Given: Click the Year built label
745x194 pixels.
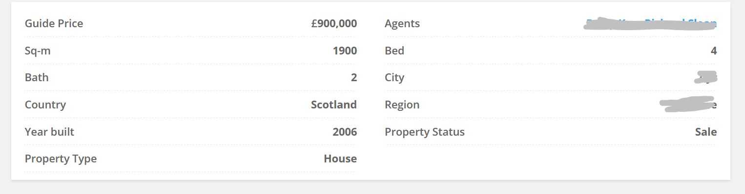Looking at the screenshot, I should pos(50,132).
